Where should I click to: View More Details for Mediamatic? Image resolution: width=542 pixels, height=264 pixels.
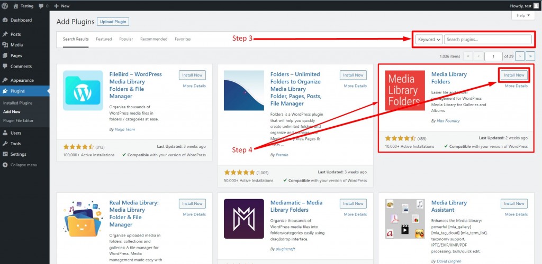tap(355, 214)
